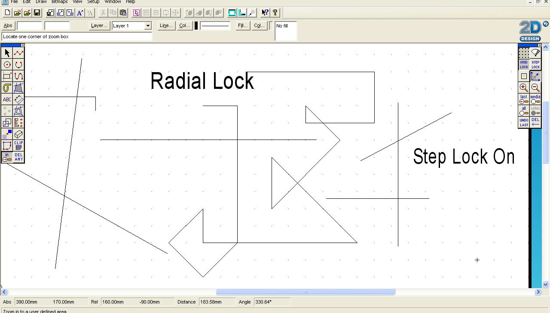The image size is (550, 313).
Task: Toggle GRID LOCK on the right panel
Action: (x=524, y=64)
